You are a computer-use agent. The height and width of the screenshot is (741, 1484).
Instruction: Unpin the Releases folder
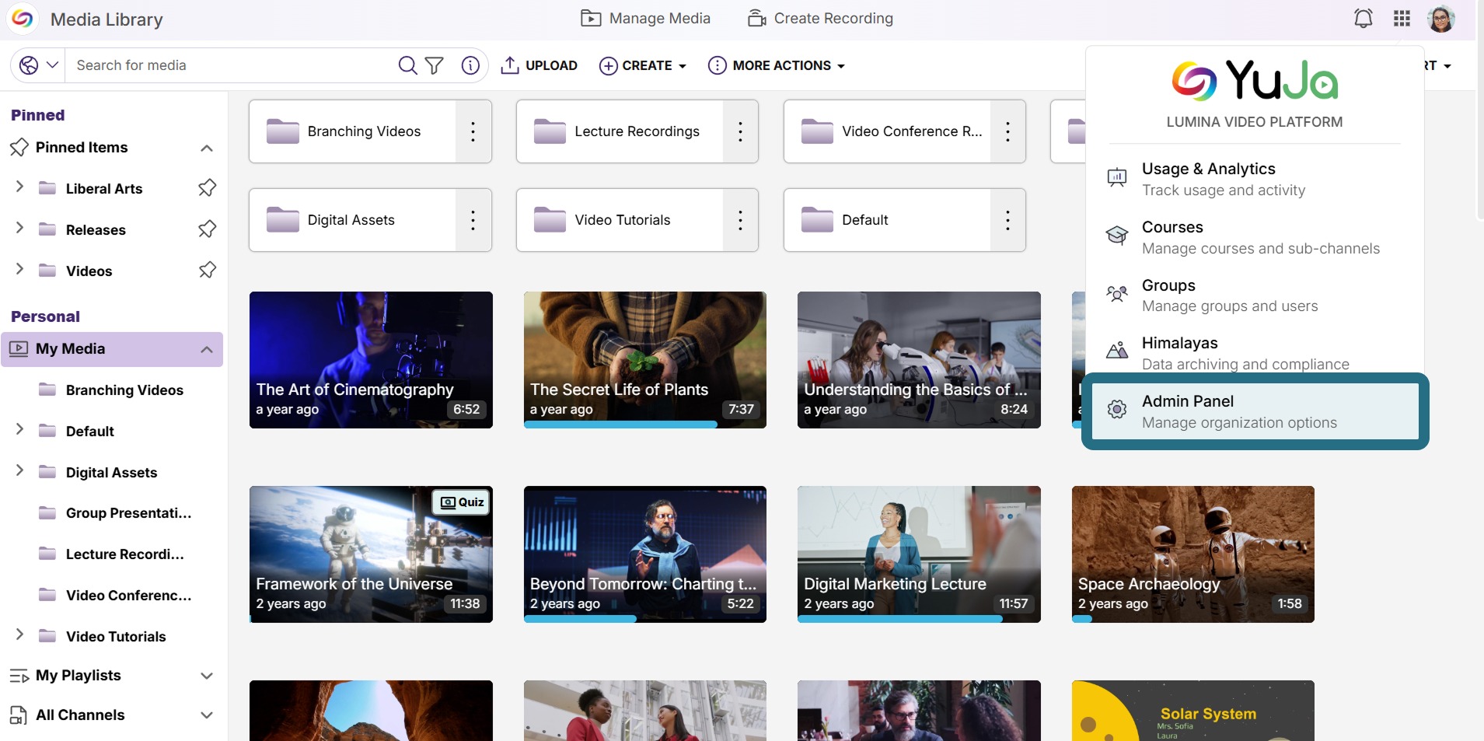[207, 229]
